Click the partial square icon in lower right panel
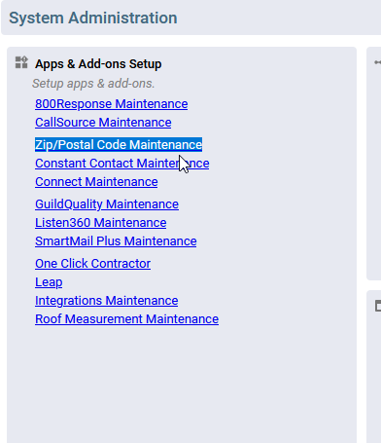 (x=378, y=306)
